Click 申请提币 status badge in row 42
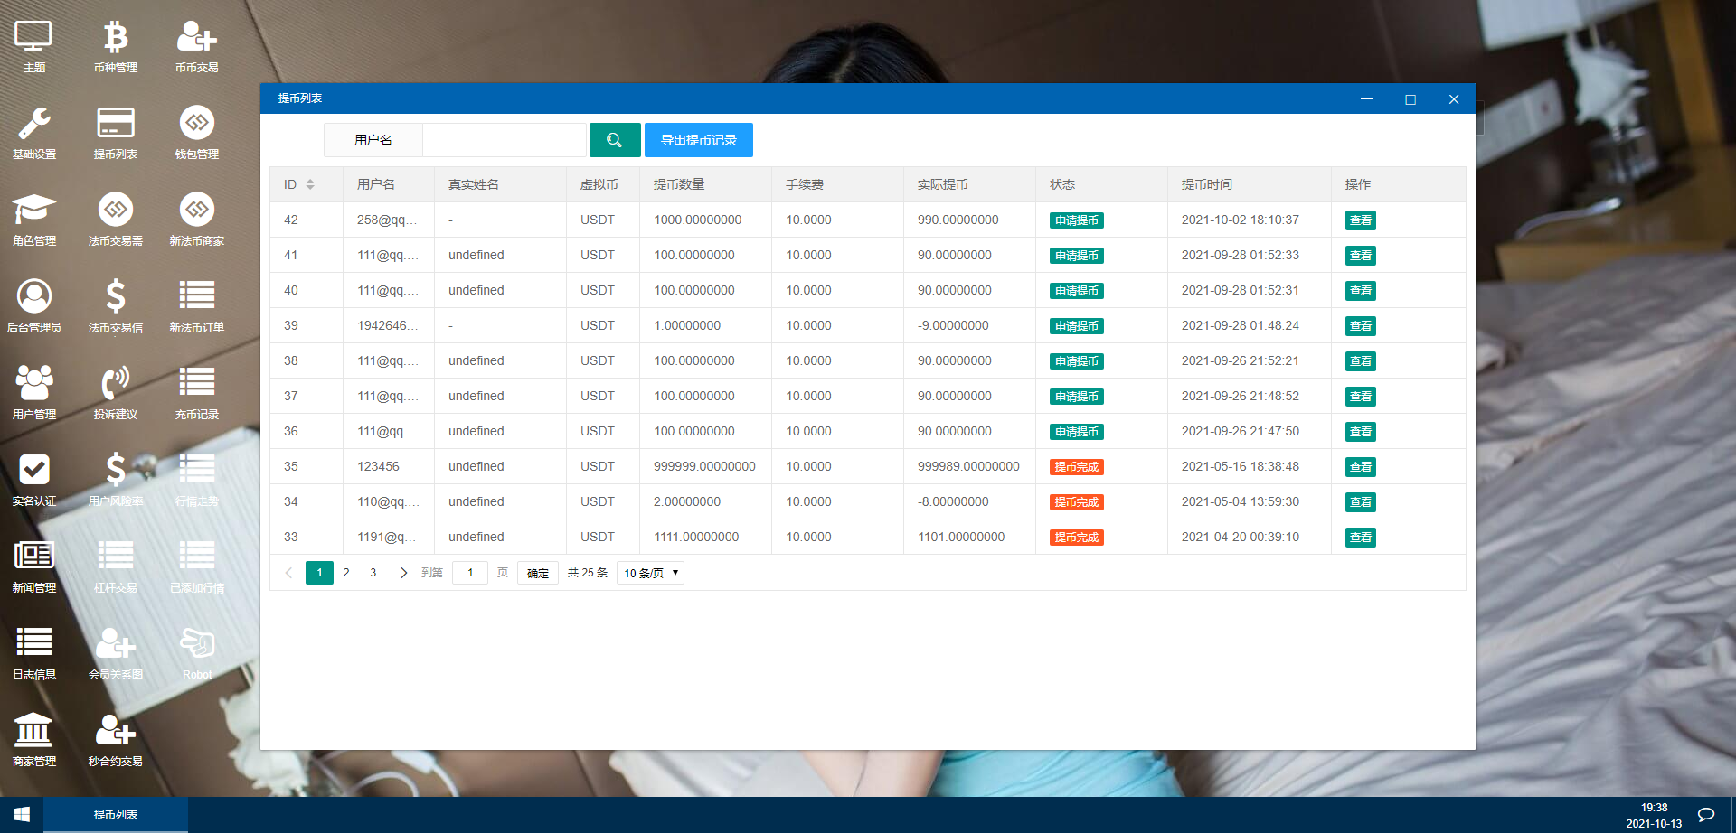Image resolution: width=1736 pixels, height=833 pixels. point(1076,220)
